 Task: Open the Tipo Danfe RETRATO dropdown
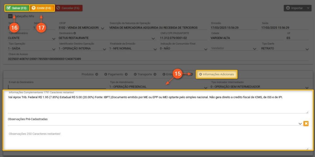pos(307,49)
